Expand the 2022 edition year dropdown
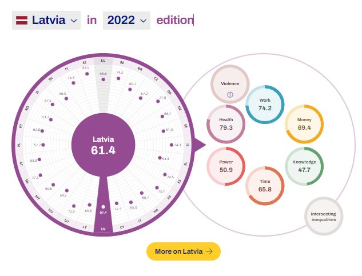Viewport: 362px width, 276px height. click(126, 20)
